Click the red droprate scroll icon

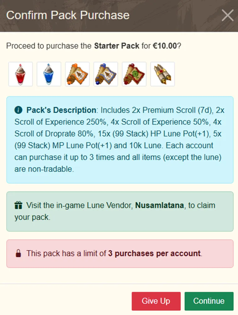[134, 74]
